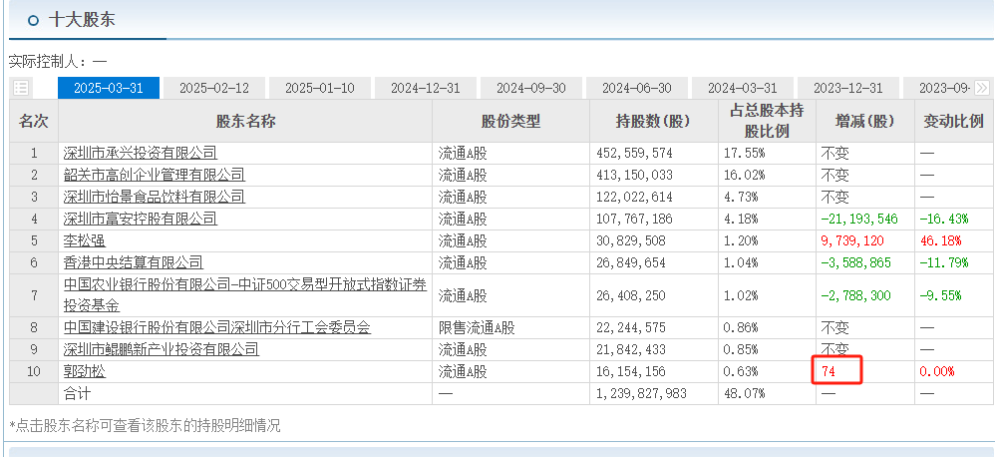Click the 变动比例 column header

(x=954, y=121)
